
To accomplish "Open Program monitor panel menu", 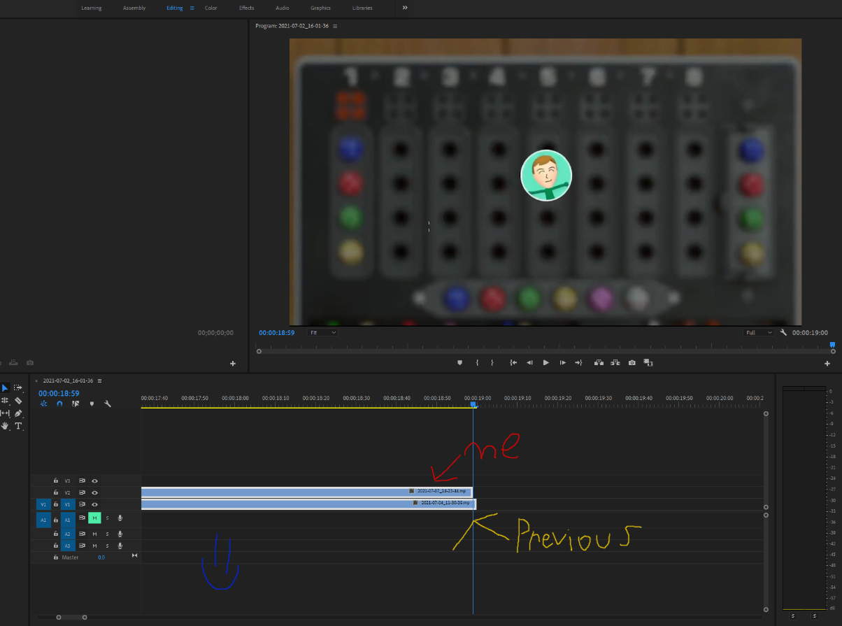I will (335, 26).
